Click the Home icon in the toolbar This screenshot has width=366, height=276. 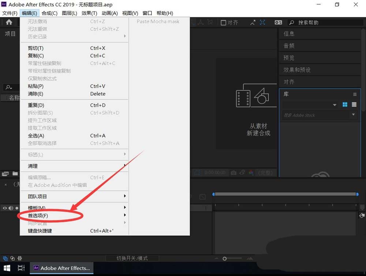(x=9, y=22)
